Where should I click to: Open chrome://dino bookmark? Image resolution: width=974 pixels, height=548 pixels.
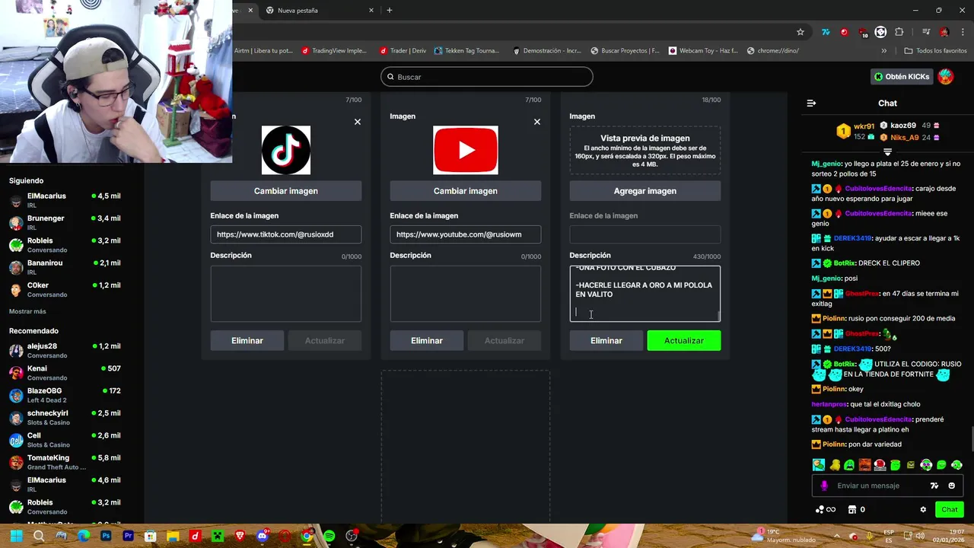(x=773, y=51)
